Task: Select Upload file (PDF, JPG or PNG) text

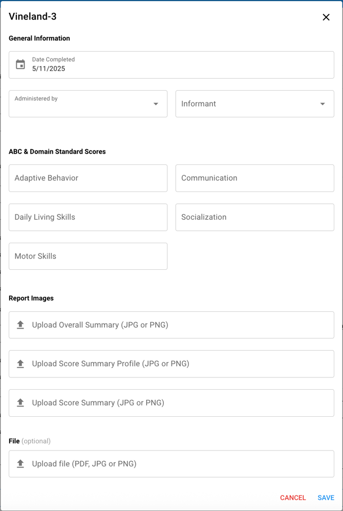Action: [84, 464]
